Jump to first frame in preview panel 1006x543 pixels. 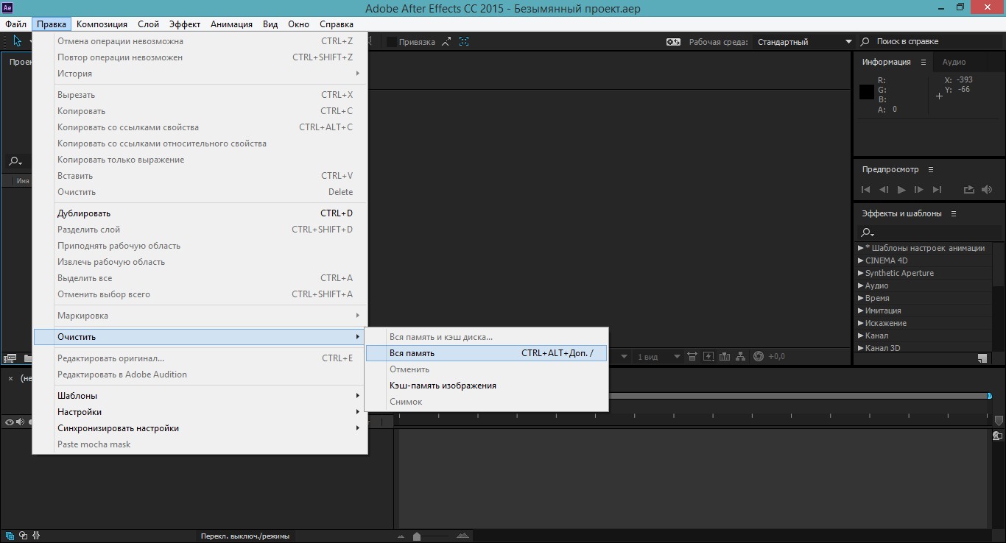866,190
